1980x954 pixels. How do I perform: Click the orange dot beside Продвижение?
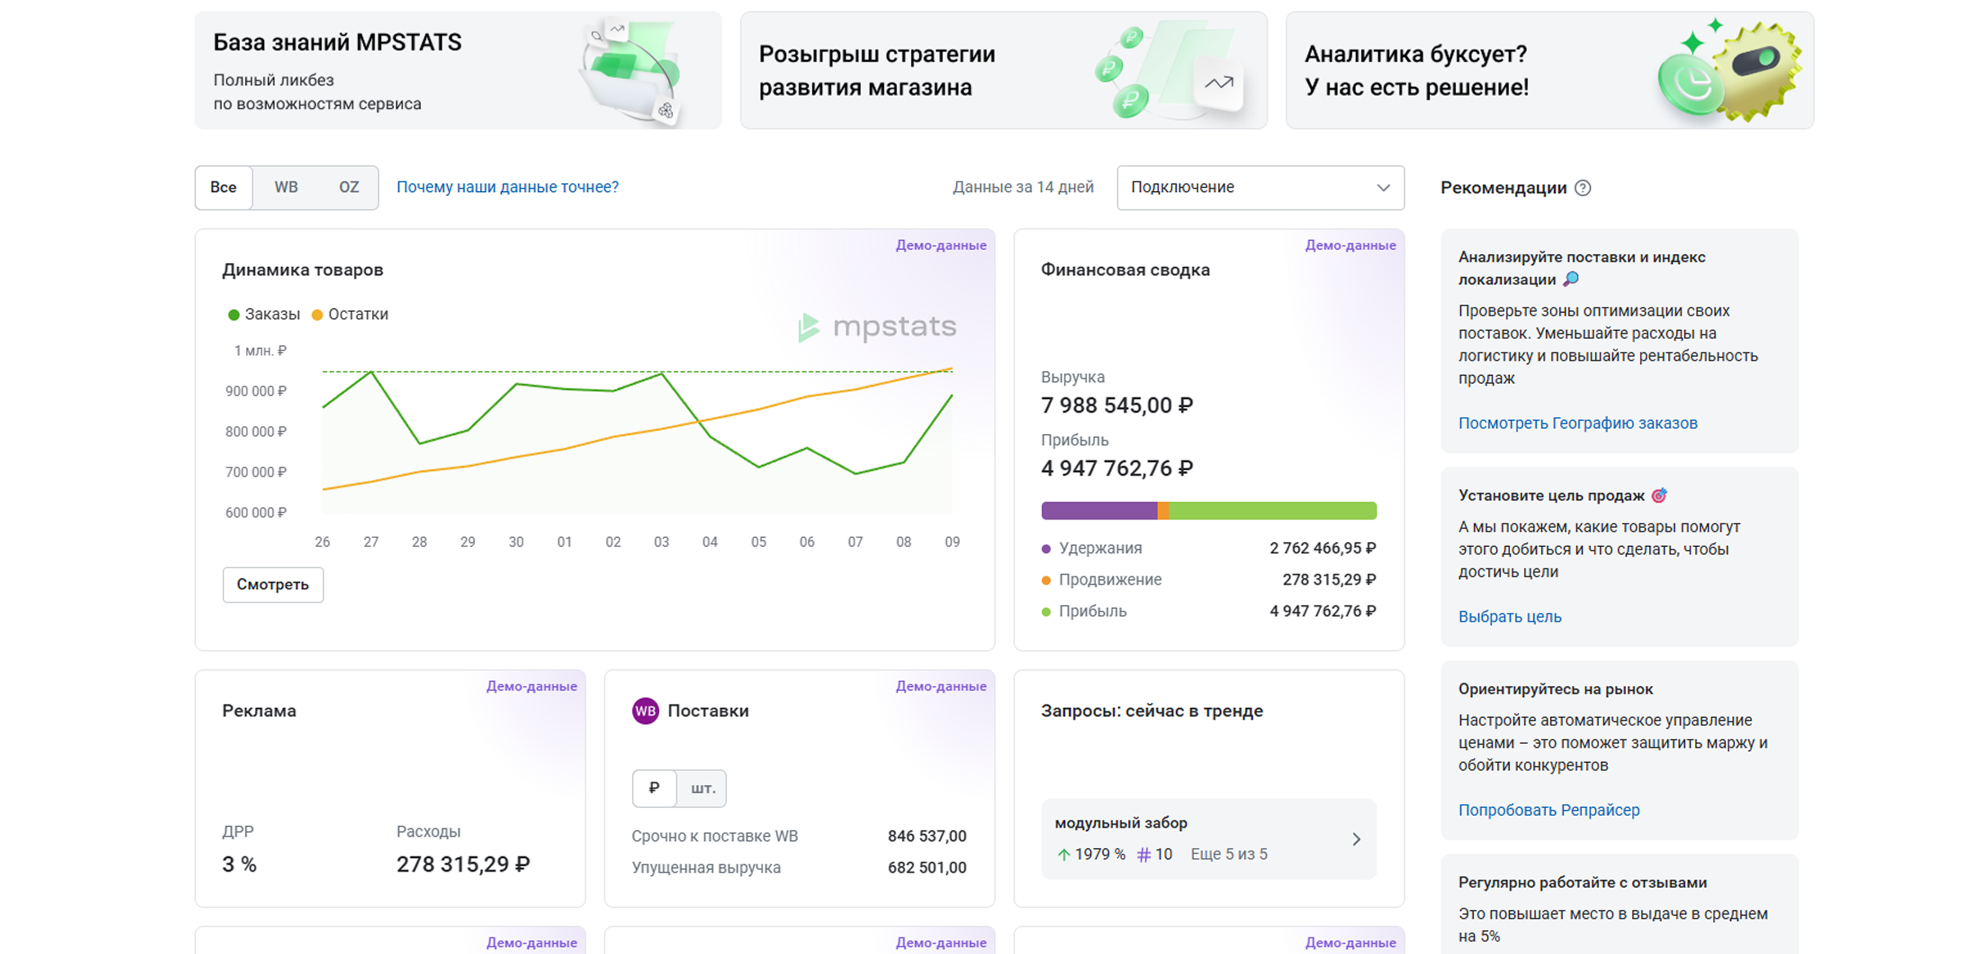(x=1045, y=580)
